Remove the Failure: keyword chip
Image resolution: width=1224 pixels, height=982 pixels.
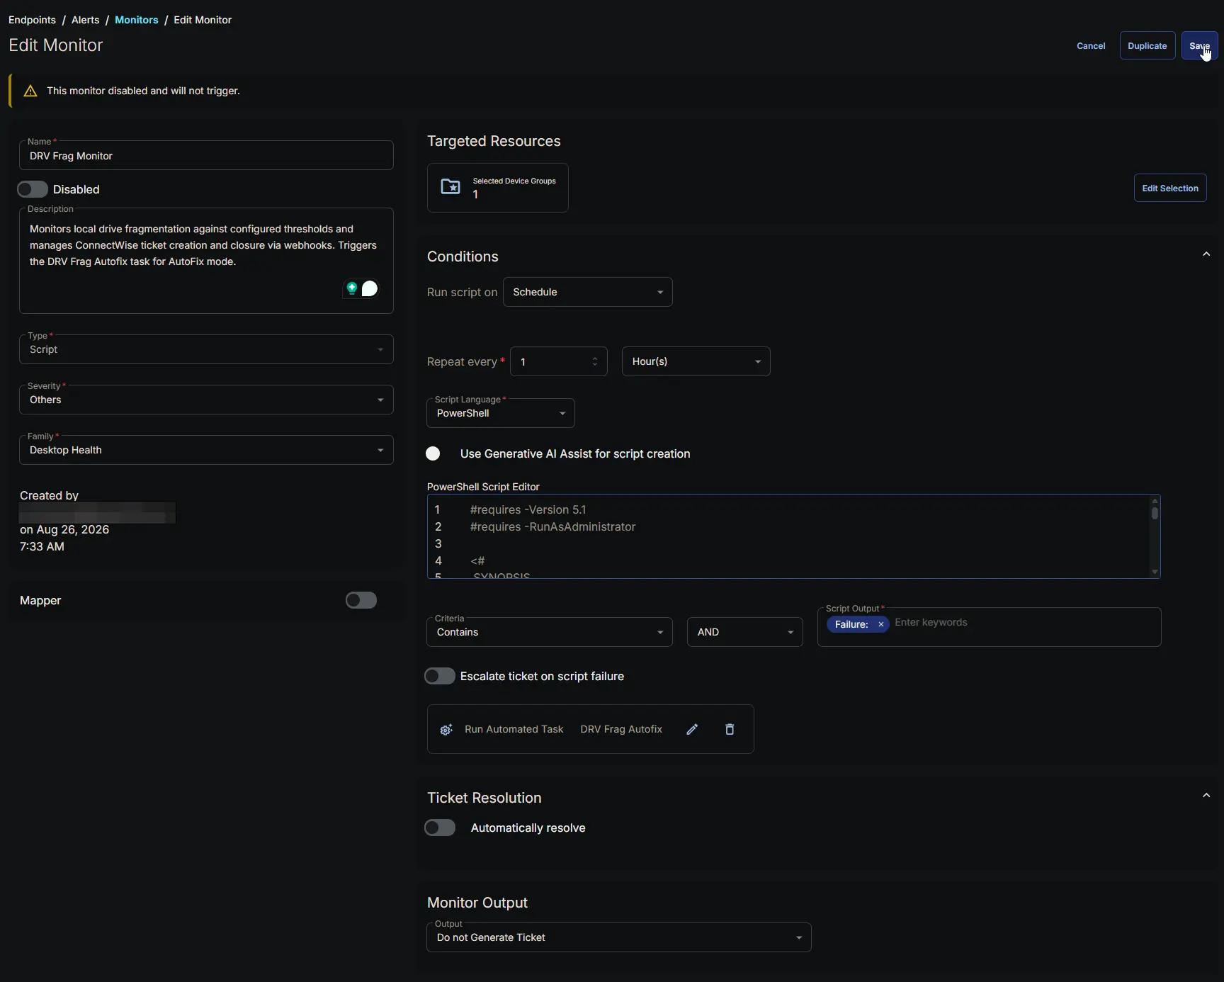tap(880, 624)
